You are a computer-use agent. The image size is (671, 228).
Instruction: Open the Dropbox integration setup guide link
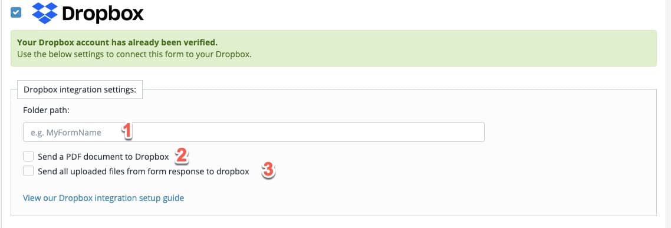click(x=104, y=198)
